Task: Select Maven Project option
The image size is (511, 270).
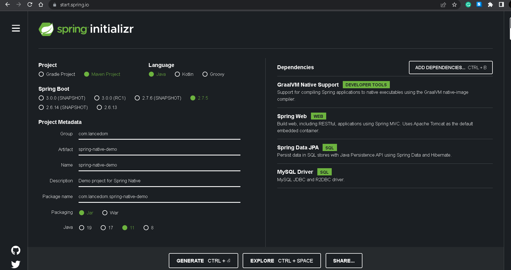Action: (x=102, y=74)
